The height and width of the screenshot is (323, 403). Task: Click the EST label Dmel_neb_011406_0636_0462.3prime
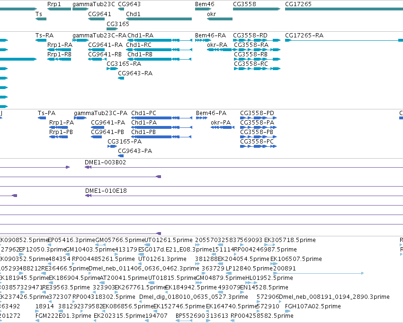click(x=144, y=268)
